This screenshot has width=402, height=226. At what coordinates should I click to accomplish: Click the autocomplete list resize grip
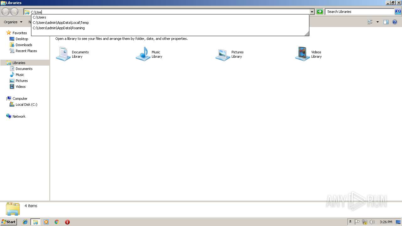(x=307, y=34)
